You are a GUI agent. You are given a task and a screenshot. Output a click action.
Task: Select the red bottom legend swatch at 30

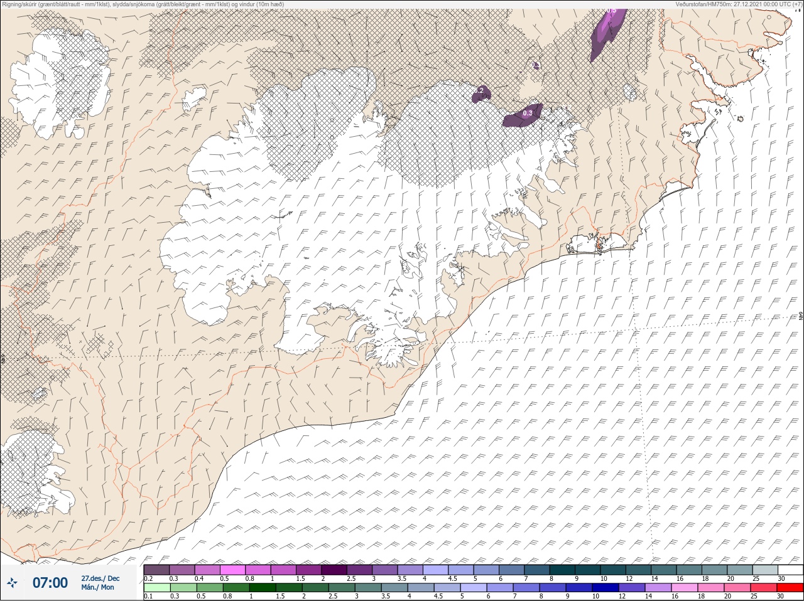coord(791,588)
